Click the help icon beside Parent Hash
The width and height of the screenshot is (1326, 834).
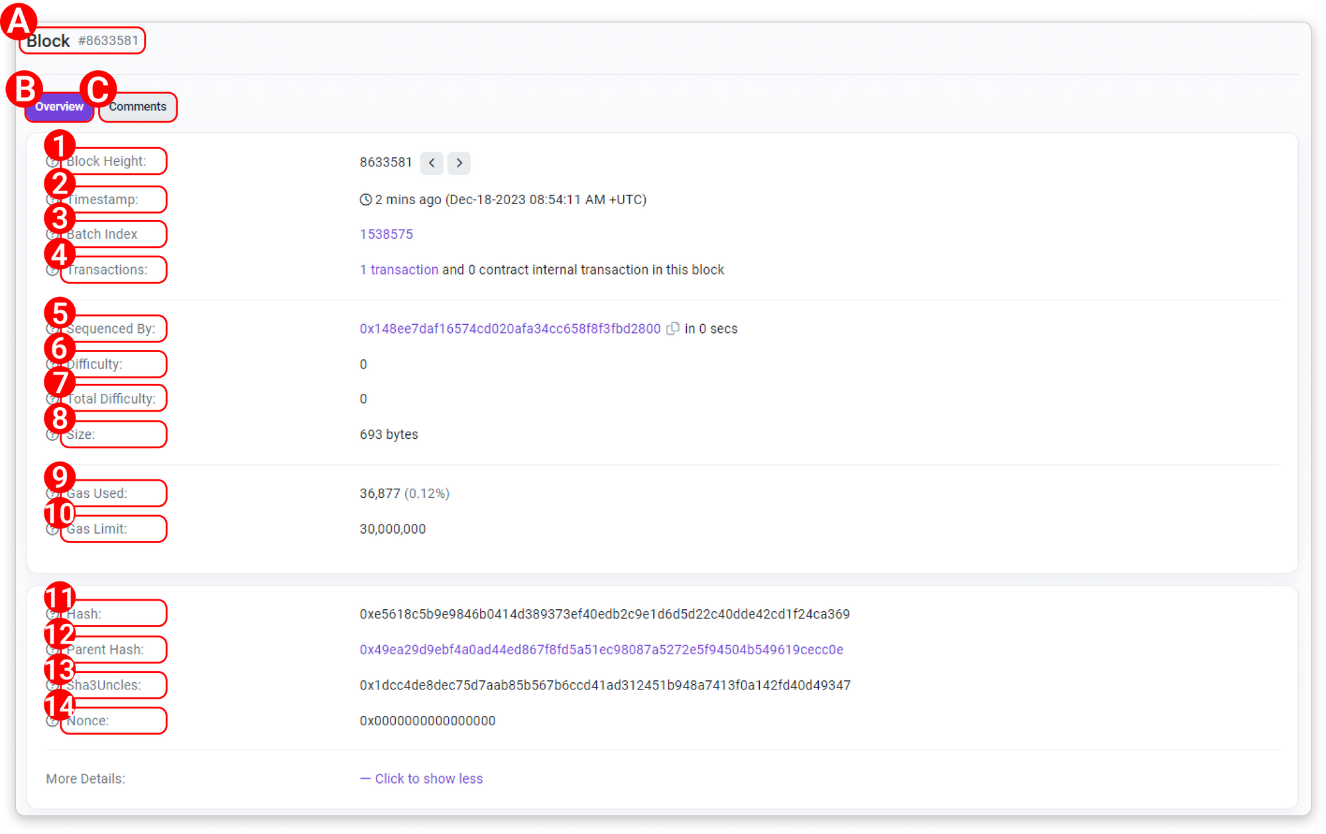52,650
